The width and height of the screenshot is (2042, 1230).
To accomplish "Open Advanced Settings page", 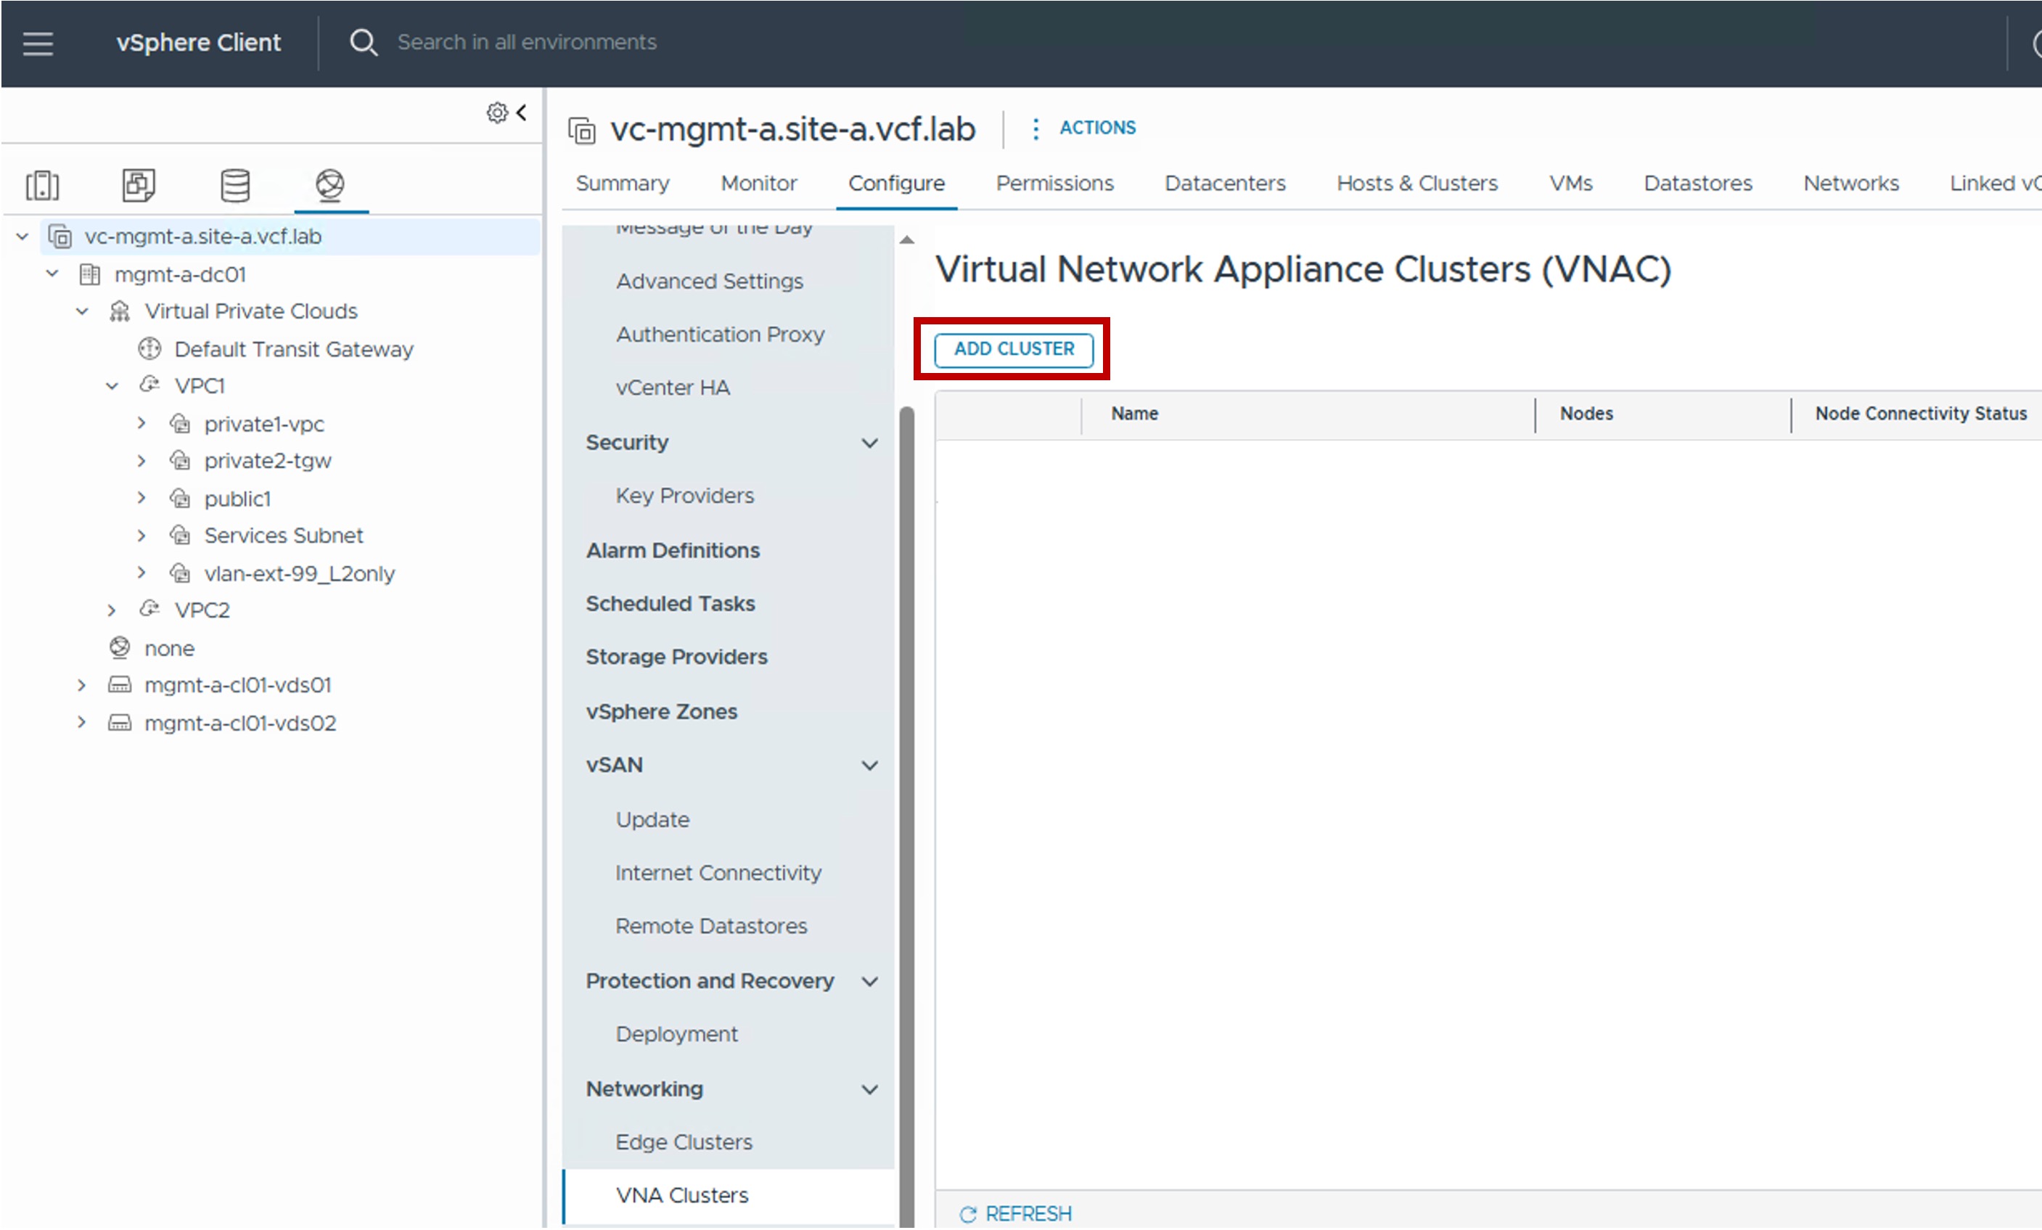I will click(710, 281).
